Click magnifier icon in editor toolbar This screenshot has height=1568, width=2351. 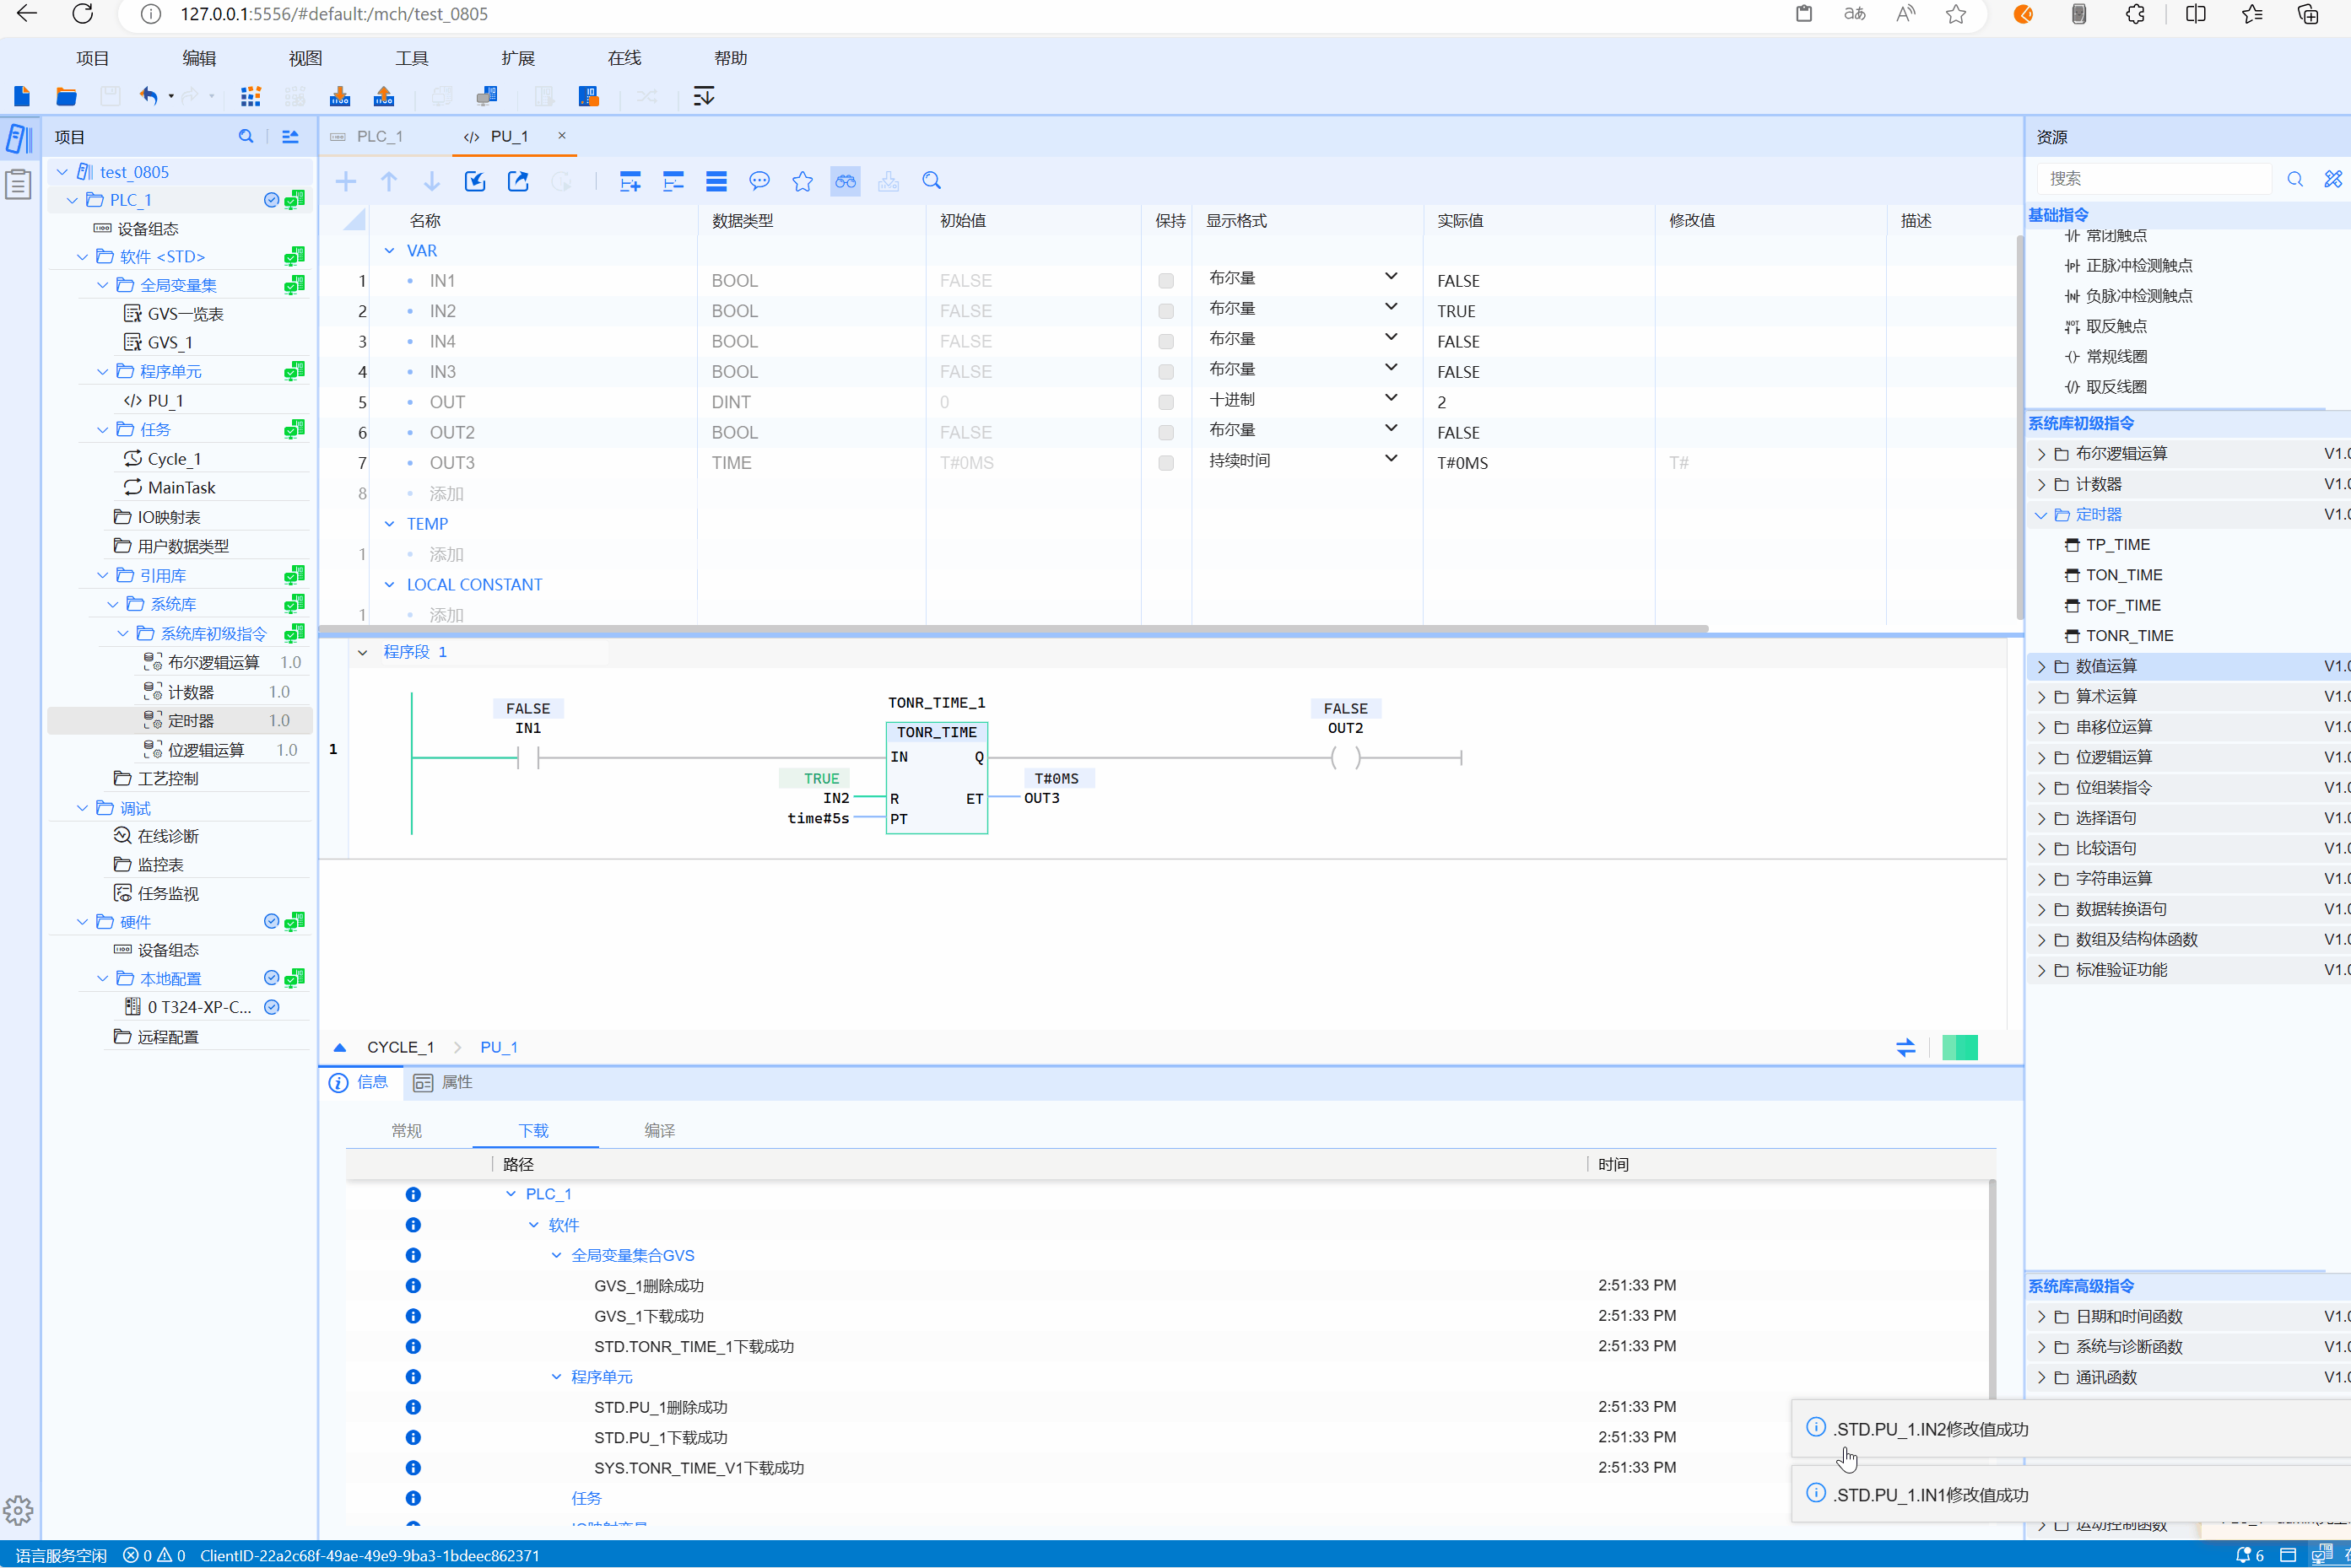tap(932, 181)
